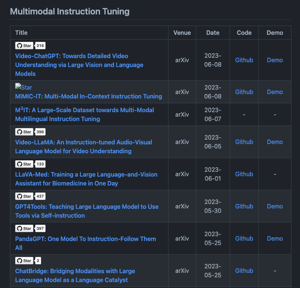
Task: Open Github link in Video-ChatGPT row
Action: [x=244, y=60]
